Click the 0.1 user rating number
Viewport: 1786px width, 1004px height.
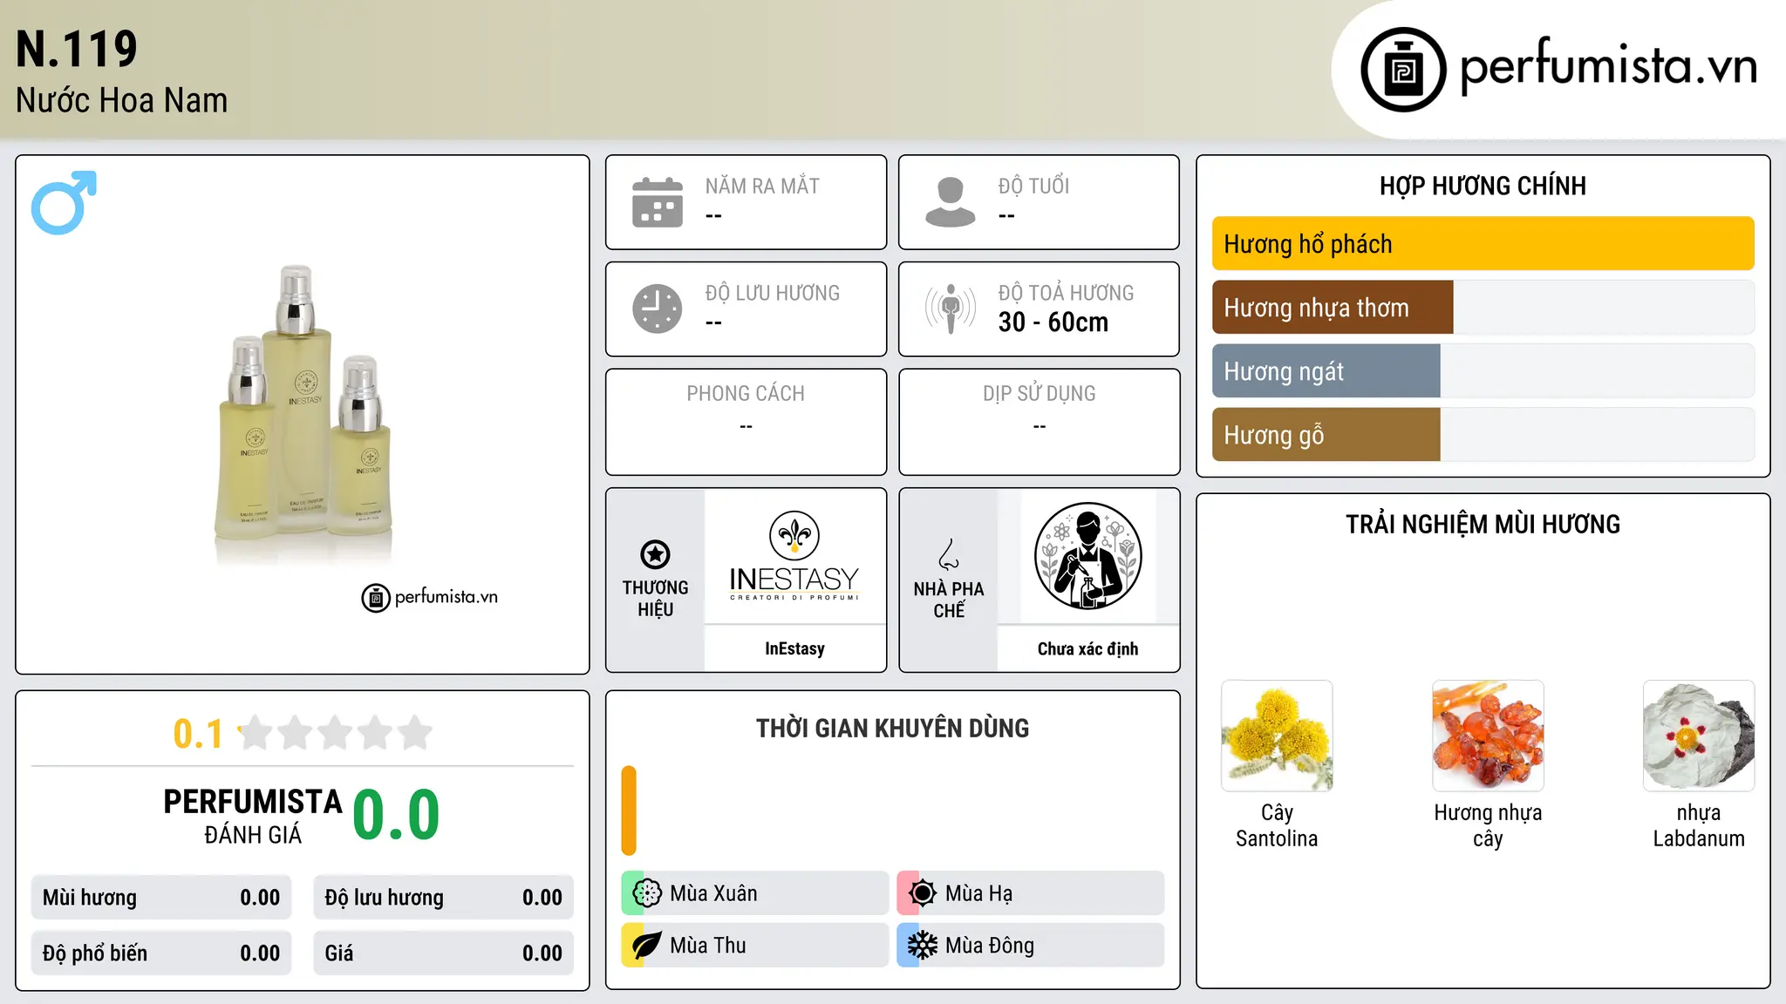coord(198,734)
